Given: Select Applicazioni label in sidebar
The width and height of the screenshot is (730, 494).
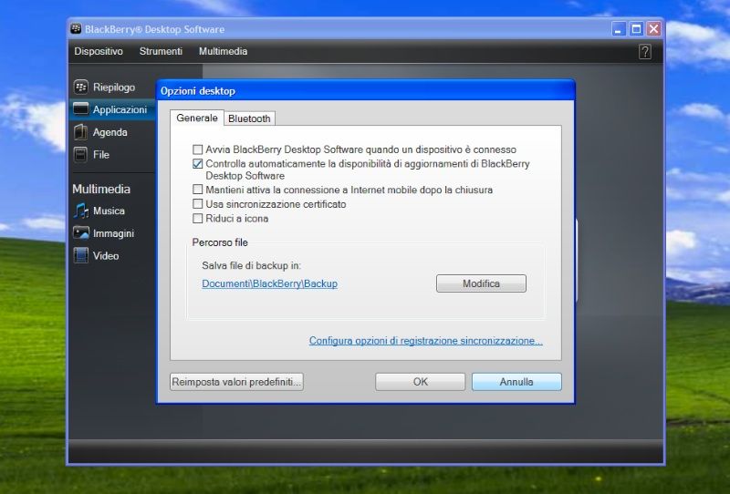Looking at the screenshot, I should pyautogui.click(x=120, y=109).
